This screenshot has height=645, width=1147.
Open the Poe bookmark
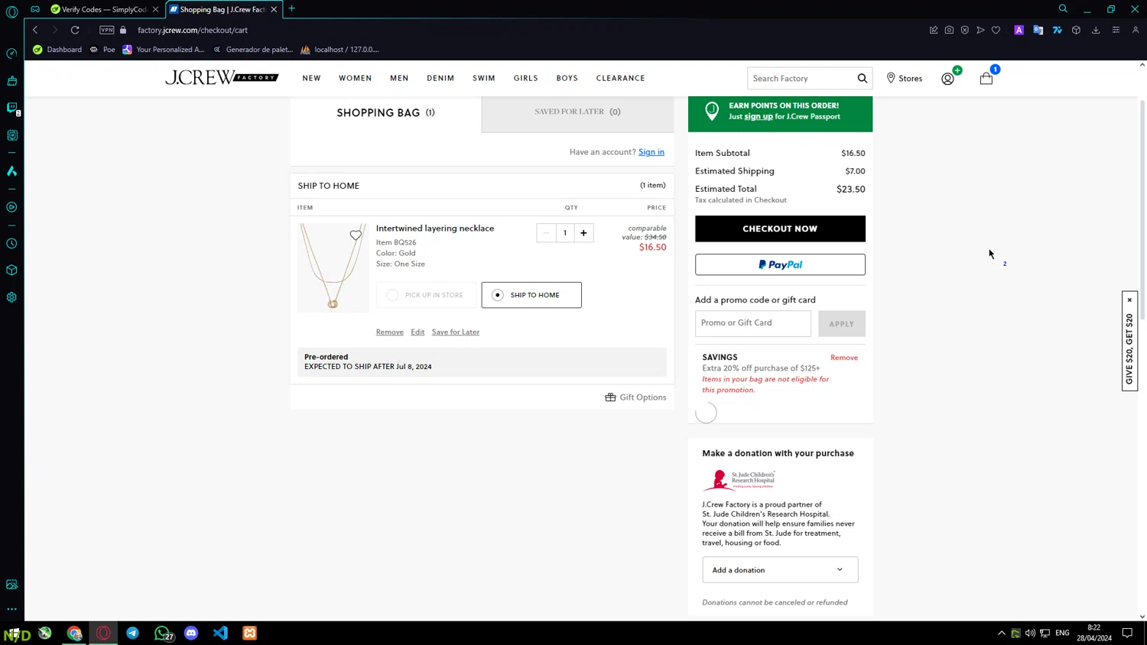point(102,50)
